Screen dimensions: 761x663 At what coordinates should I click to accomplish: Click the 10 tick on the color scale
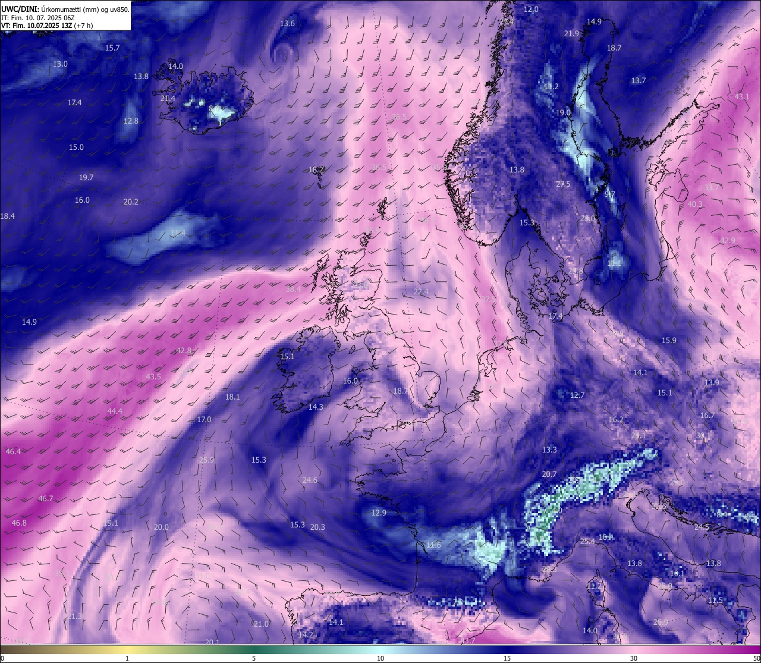click(380, 658)
